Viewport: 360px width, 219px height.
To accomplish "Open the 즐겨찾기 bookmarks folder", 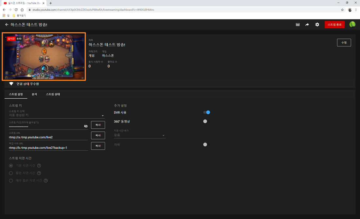I will click(x=19, y=16).
